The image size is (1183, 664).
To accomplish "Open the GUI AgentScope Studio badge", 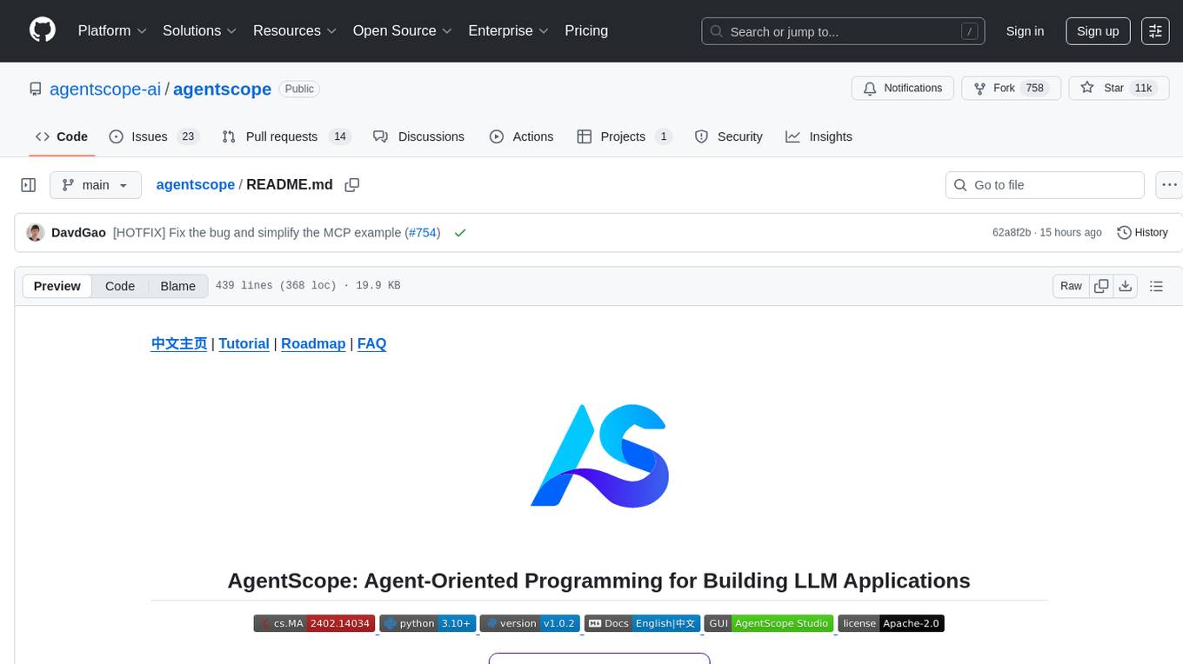I will click(x=769, y=623).
